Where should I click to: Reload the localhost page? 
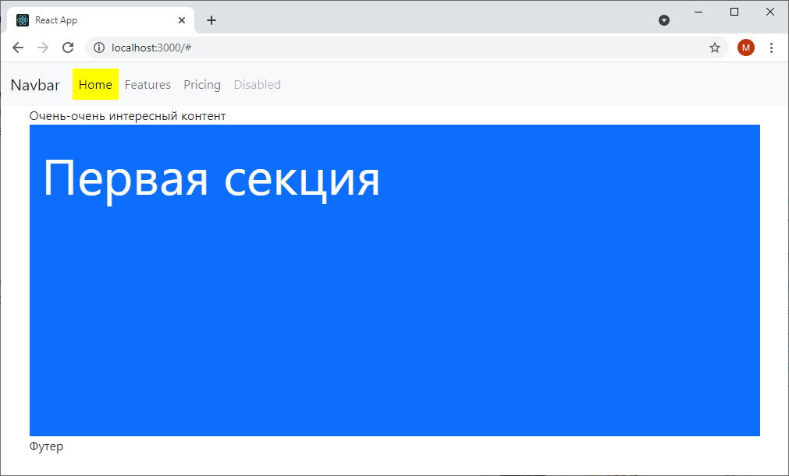pyautogui.click(x=68, y=48)
